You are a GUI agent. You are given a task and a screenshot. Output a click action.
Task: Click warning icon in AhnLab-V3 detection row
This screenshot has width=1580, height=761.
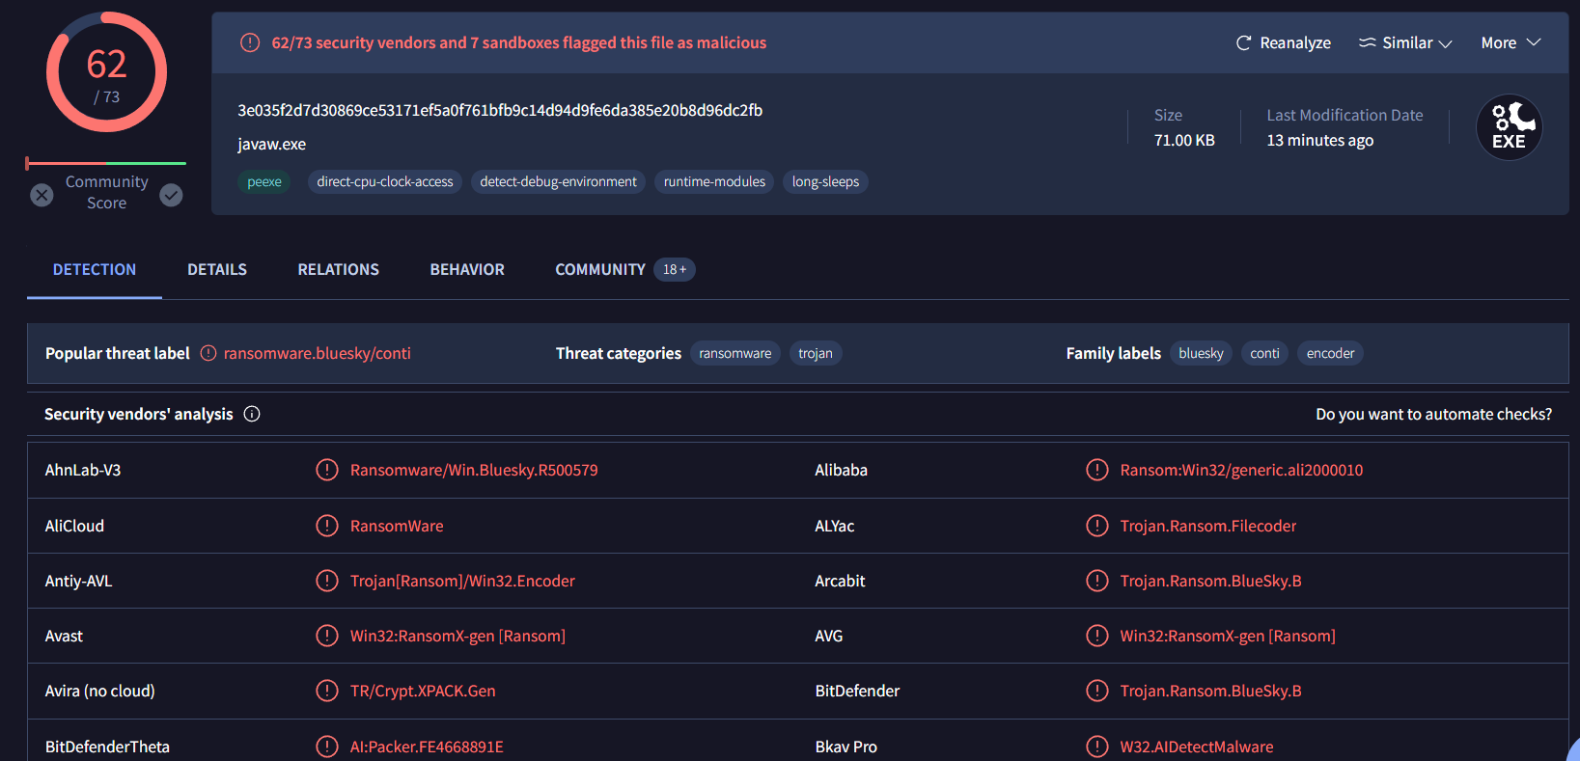pos(327,470)
